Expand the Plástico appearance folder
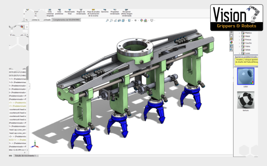Viewport: 267px width, 166px height. pos(240,33)
